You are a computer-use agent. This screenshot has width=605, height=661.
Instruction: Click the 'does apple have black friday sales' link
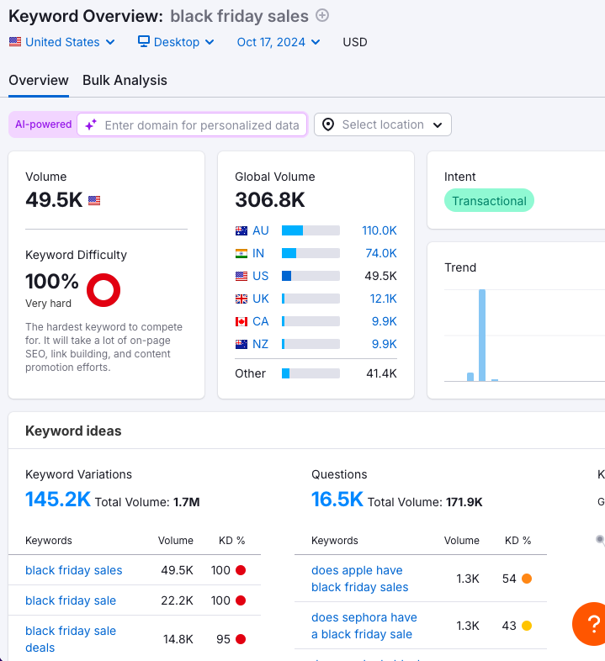coord(359,579)
